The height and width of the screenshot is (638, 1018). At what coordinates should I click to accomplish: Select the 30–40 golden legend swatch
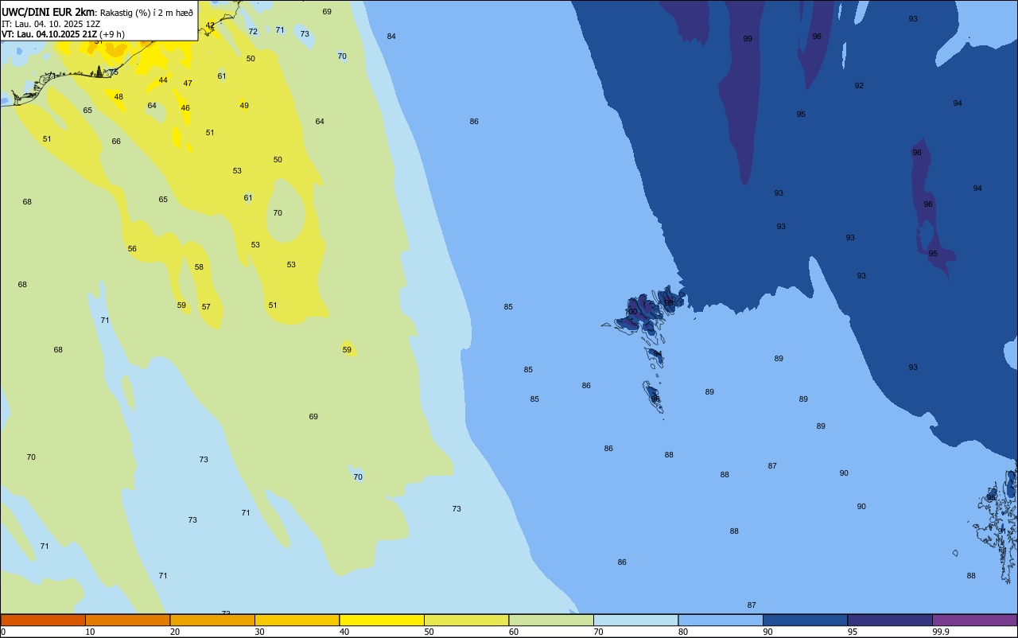(297, 620)
